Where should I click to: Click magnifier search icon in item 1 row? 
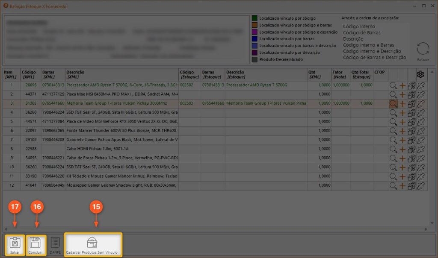[393, 85]
